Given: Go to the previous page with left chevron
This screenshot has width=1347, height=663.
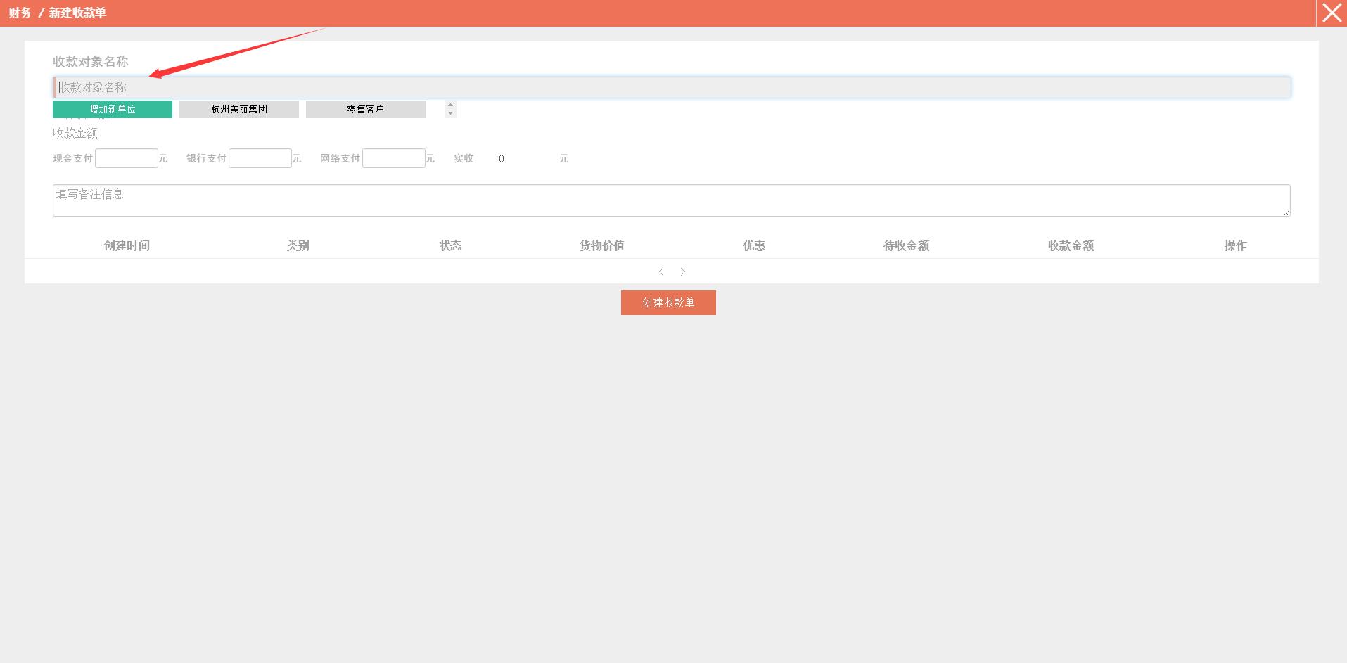Looking at the screenshot, I should pos(661,271).
